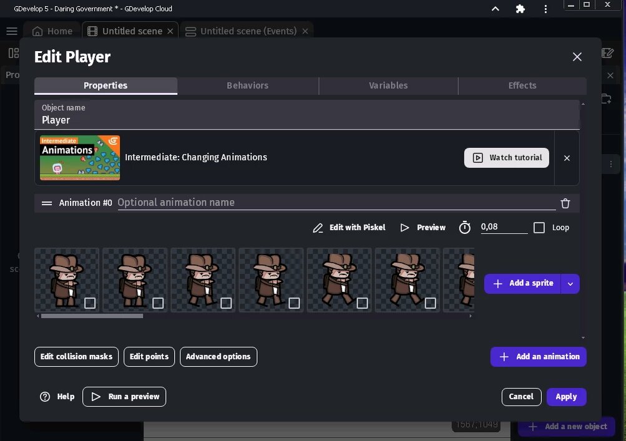Open Advanced options
Image resolution: width=626 pixels, height=441 pixels.
click(x=218, y=356)
